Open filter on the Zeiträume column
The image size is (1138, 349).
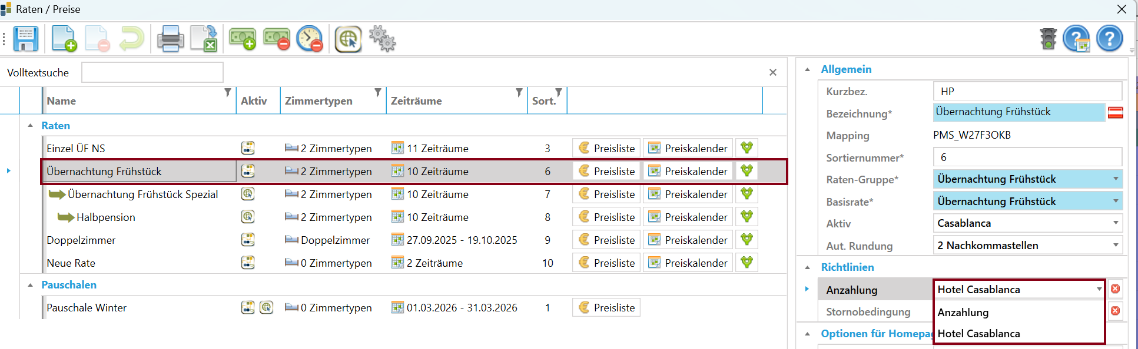(x=519, y=93)
